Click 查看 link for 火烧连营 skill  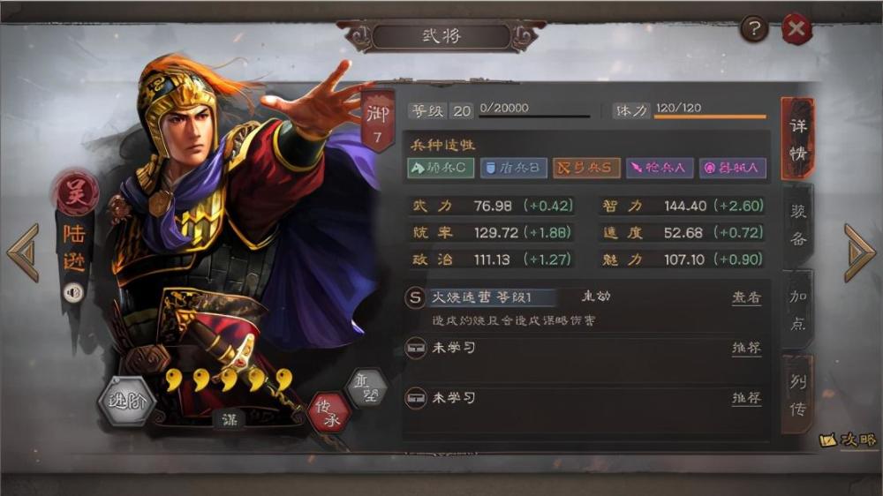tap(747, 297)
